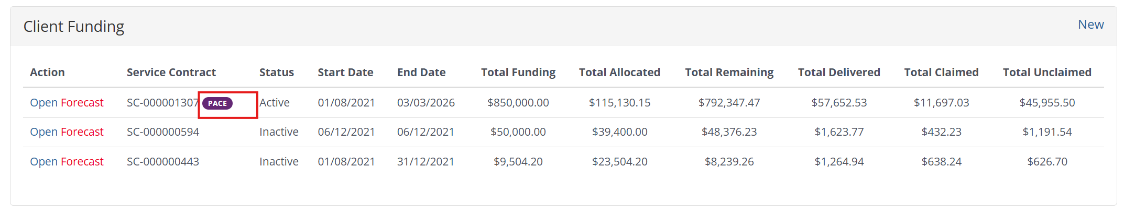This screenshot has width=1124, height=214.
Task: Click the Active status cell
Action: pos(274,103)
